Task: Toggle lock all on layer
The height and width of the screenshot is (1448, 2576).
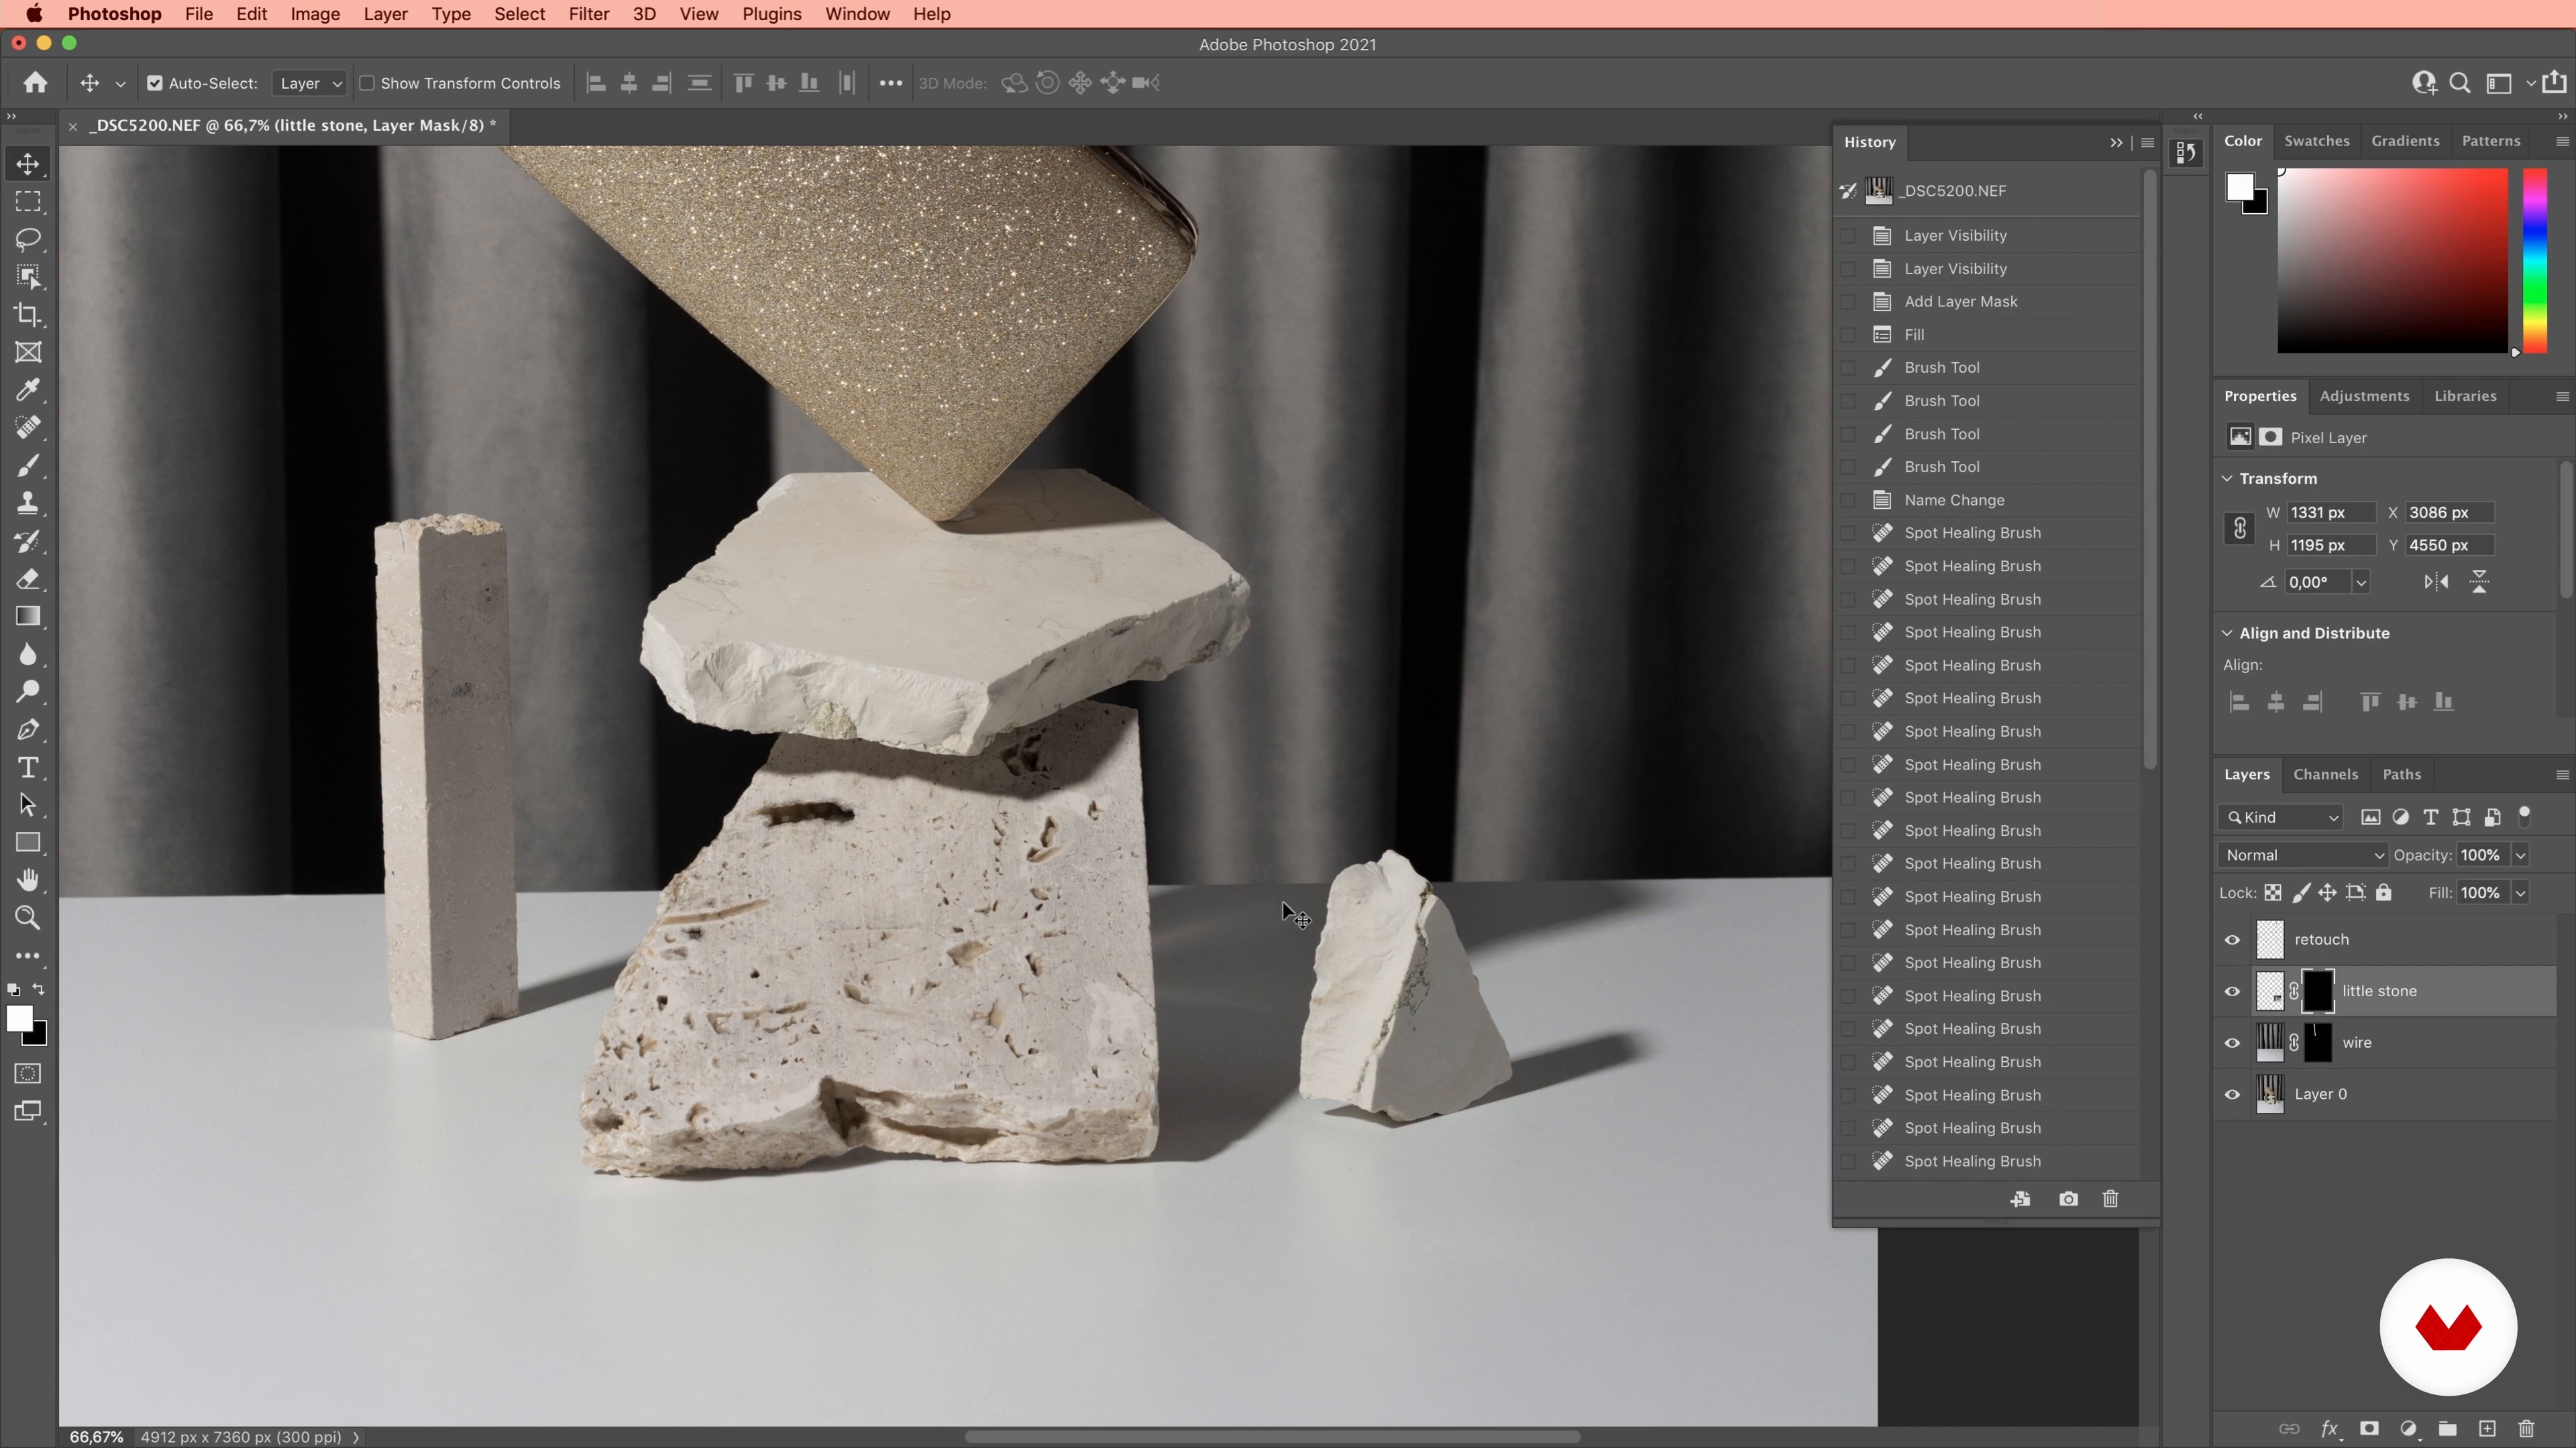Action: (2384, 894)
